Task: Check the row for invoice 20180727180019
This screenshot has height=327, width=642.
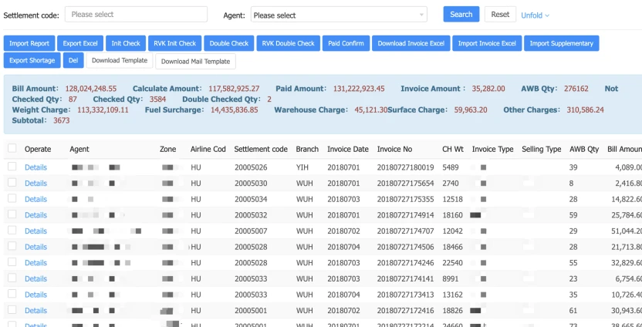Action: [12, 167]
